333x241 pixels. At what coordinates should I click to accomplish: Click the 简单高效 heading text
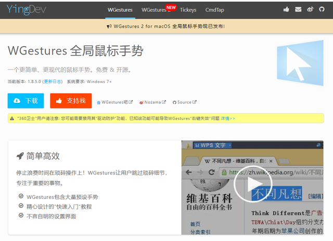pos(43,156)
